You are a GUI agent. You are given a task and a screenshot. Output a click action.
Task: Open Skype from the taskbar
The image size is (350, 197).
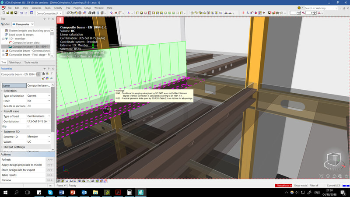(50, 192)
